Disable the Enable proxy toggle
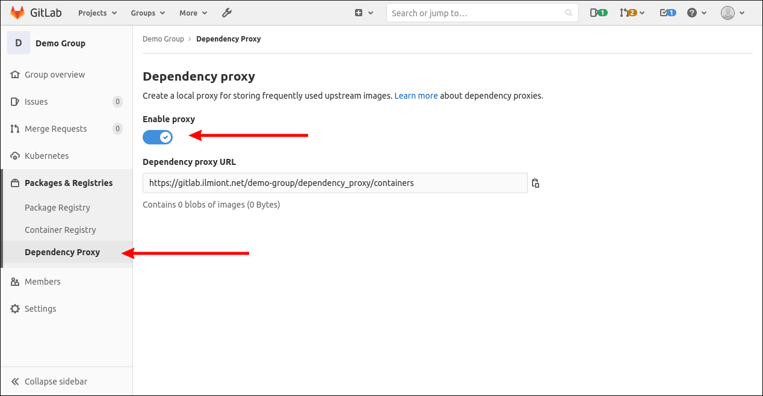 158,137
